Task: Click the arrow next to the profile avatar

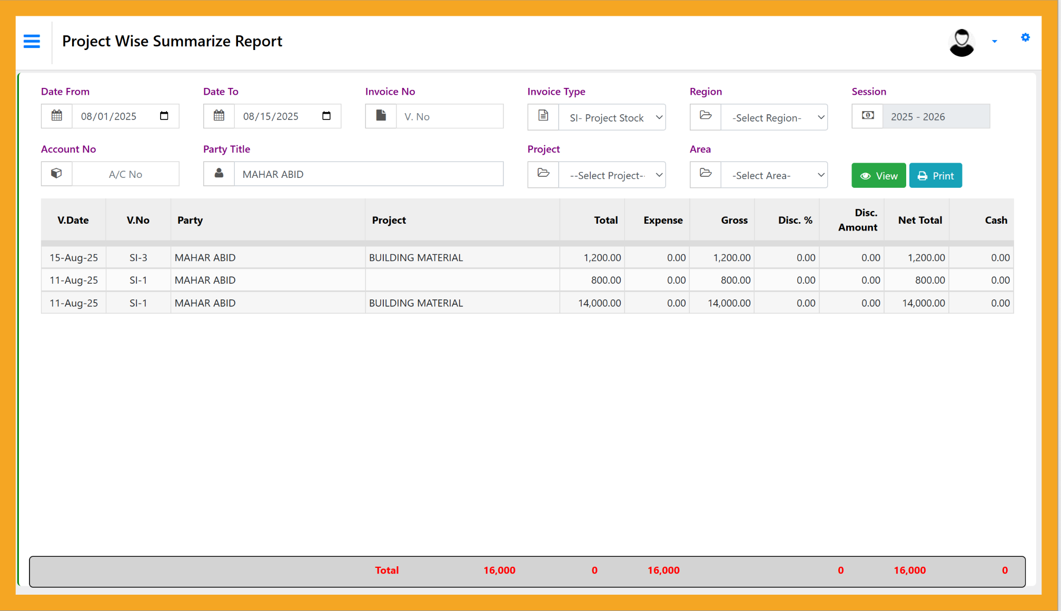Action: coord(995,41)
